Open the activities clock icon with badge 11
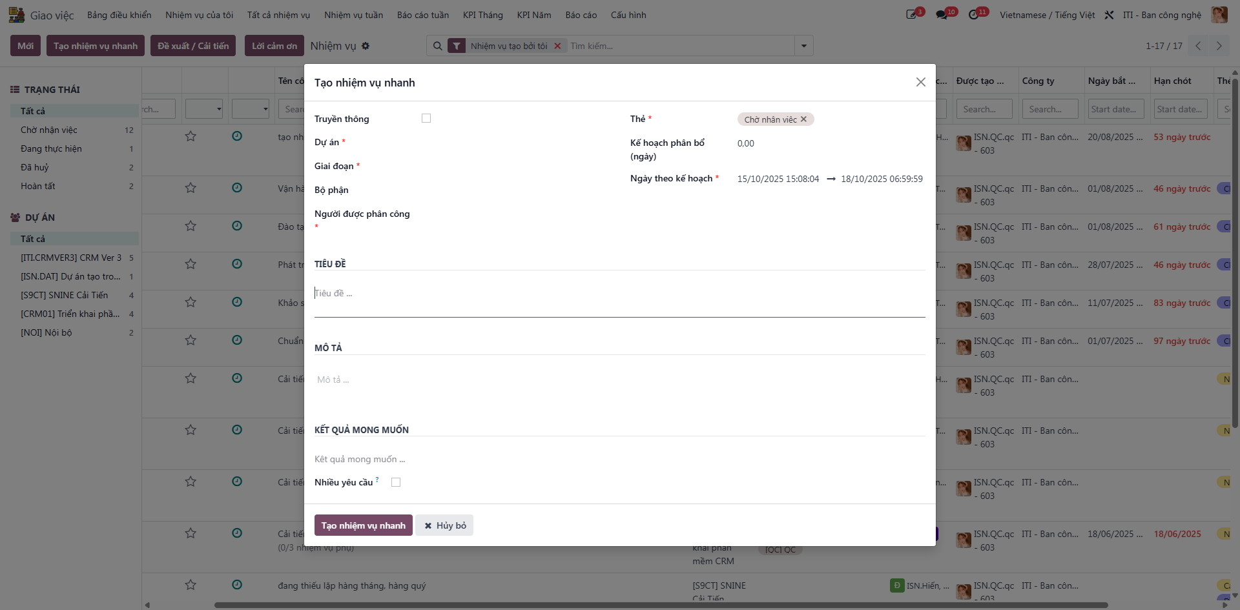Viewport: 1240px width, 610px height. [974, 14]
